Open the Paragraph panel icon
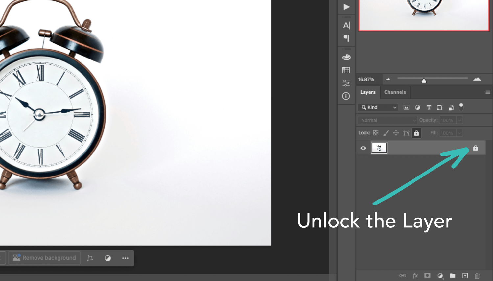 click(x=346, y=38)
